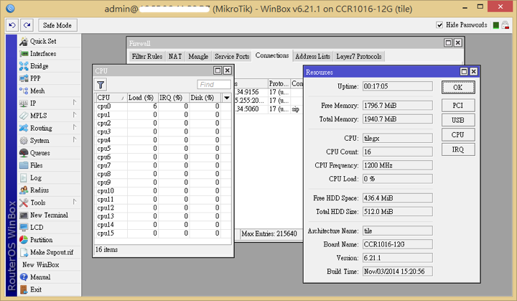The image size is (517, 301).
Task: Click the Redo arrow icon
Action: [27, 25]
